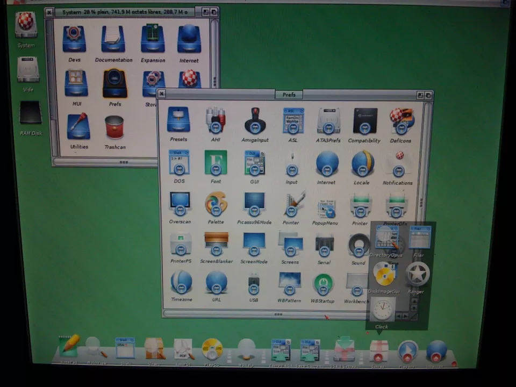516x387 pixels.
Task: Open the ScreenBlanker preferences
Action: (x=216, y=243)
